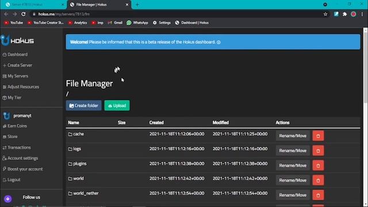Open Store in sidebar
The height and width of the screenshot is (207, 368).
coord(10,137)
